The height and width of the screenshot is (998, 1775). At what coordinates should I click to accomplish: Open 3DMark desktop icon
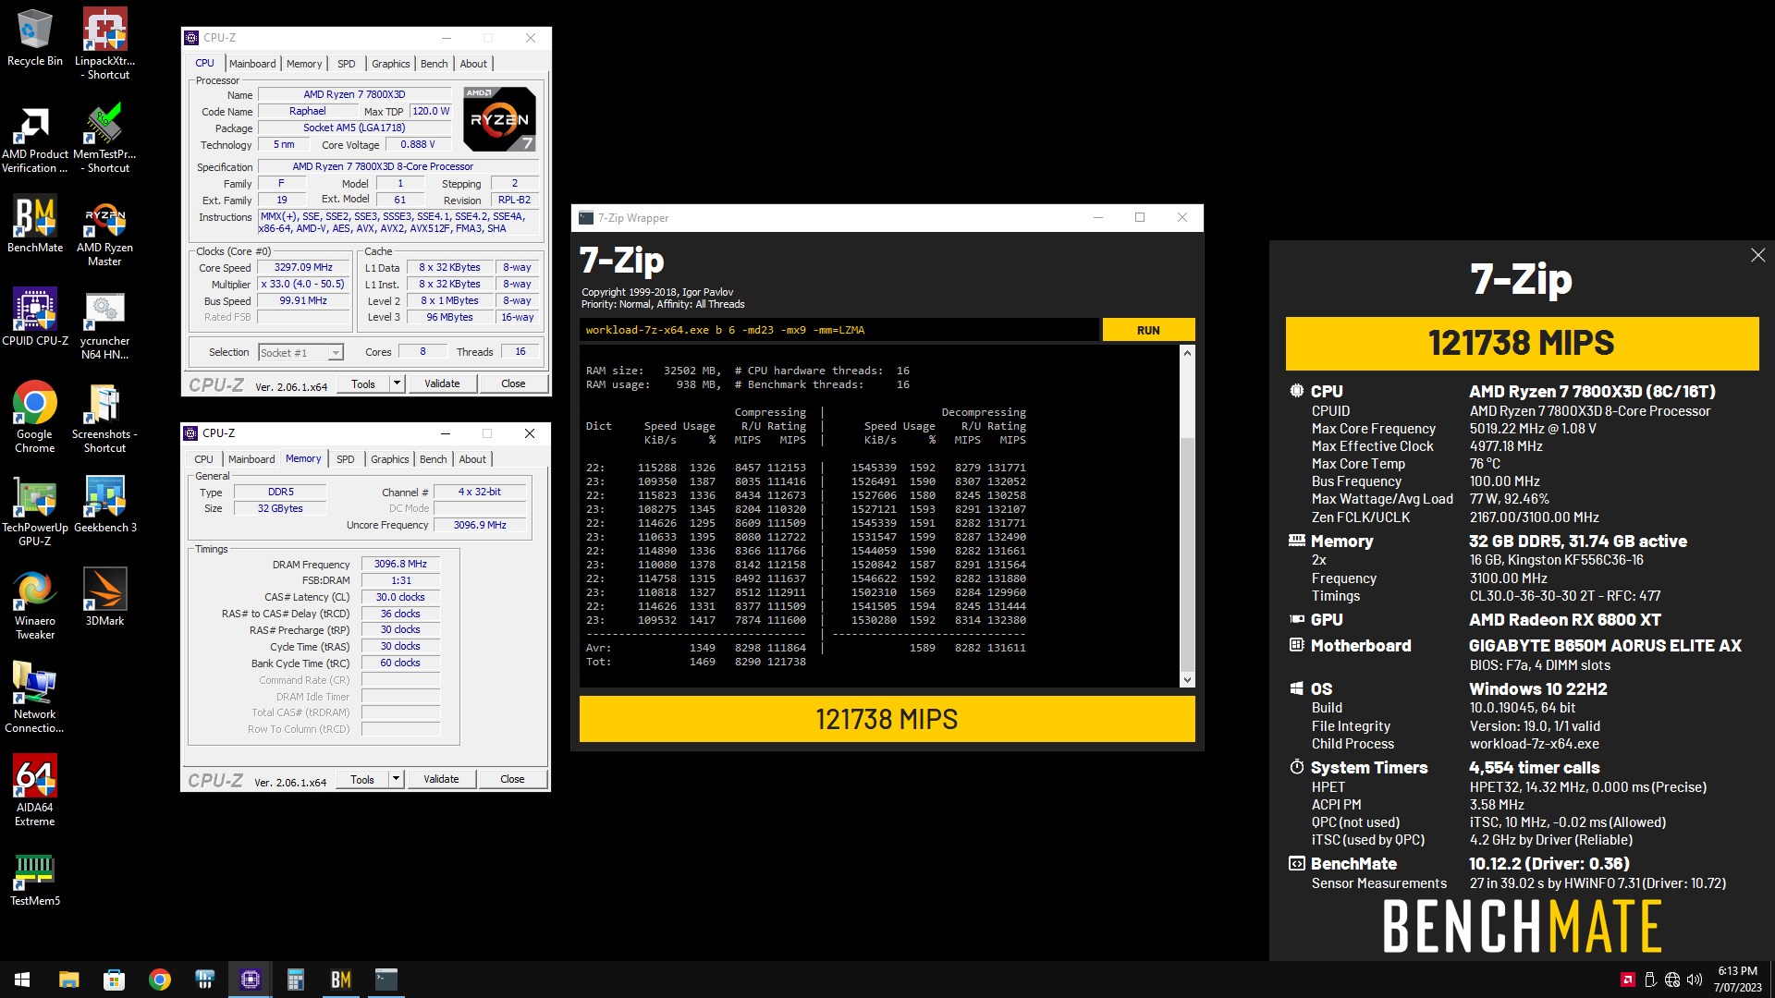(x=104, y=597)
